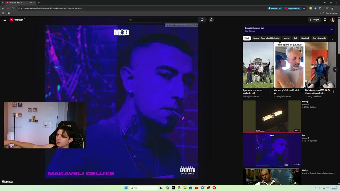
Task: Click the "Bu videoyu dosyasını indir" download banner
Action: [181, 25]
